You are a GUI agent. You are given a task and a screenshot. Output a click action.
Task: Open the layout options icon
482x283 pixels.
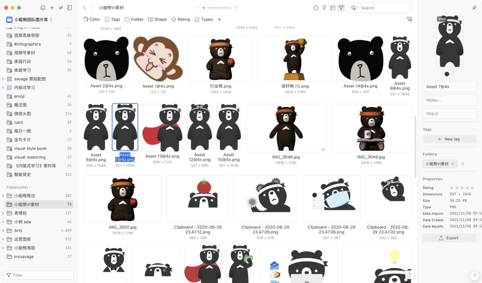pyautogui.click(x=332, y=8)
